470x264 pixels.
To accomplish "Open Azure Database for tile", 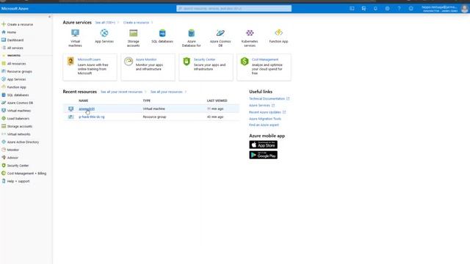I will click(191, 38).
